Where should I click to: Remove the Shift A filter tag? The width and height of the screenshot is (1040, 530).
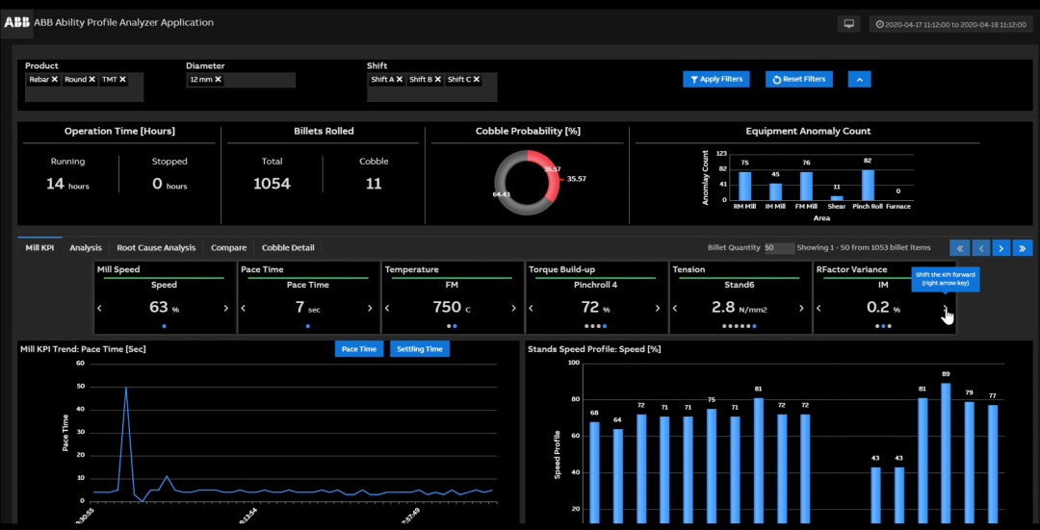(x=400, y=80)
